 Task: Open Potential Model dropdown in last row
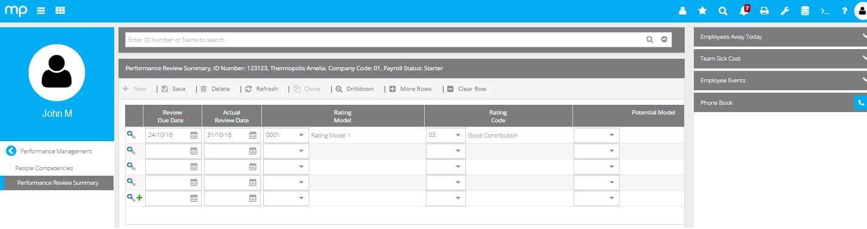point(612,199)
